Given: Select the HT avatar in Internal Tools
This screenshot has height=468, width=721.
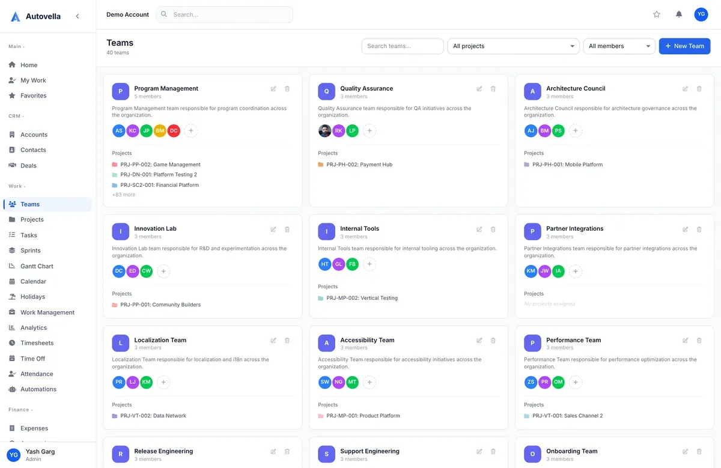Looking at the screenshot, I should tap(325, 264).
